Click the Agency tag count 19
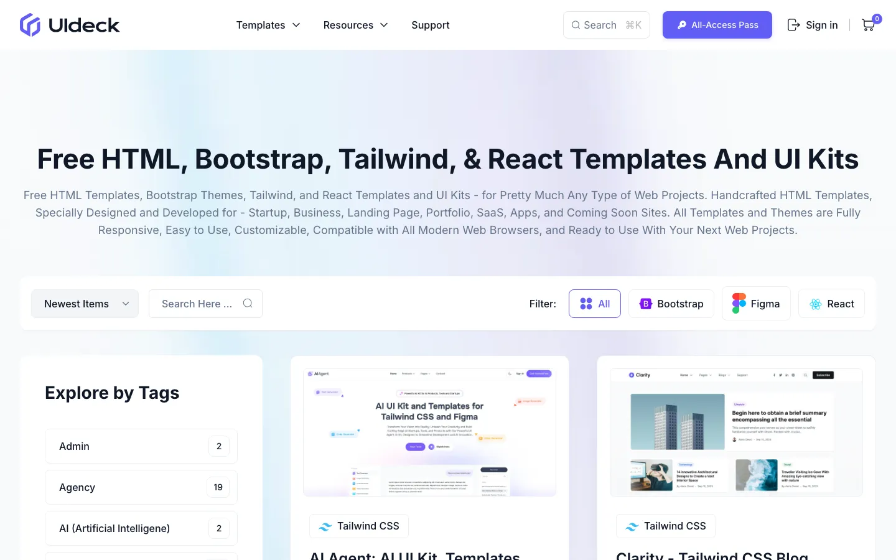The image size is (896, 560). click(218, 487)
